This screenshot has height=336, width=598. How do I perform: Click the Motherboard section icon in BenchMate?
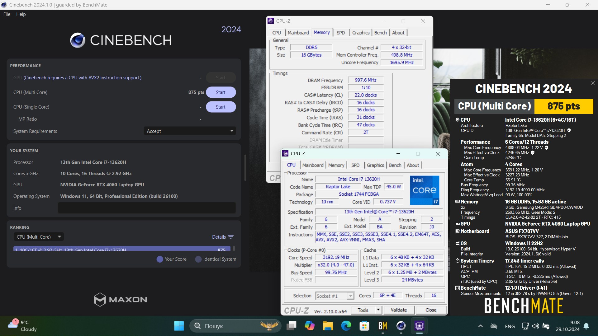point(458,231)
